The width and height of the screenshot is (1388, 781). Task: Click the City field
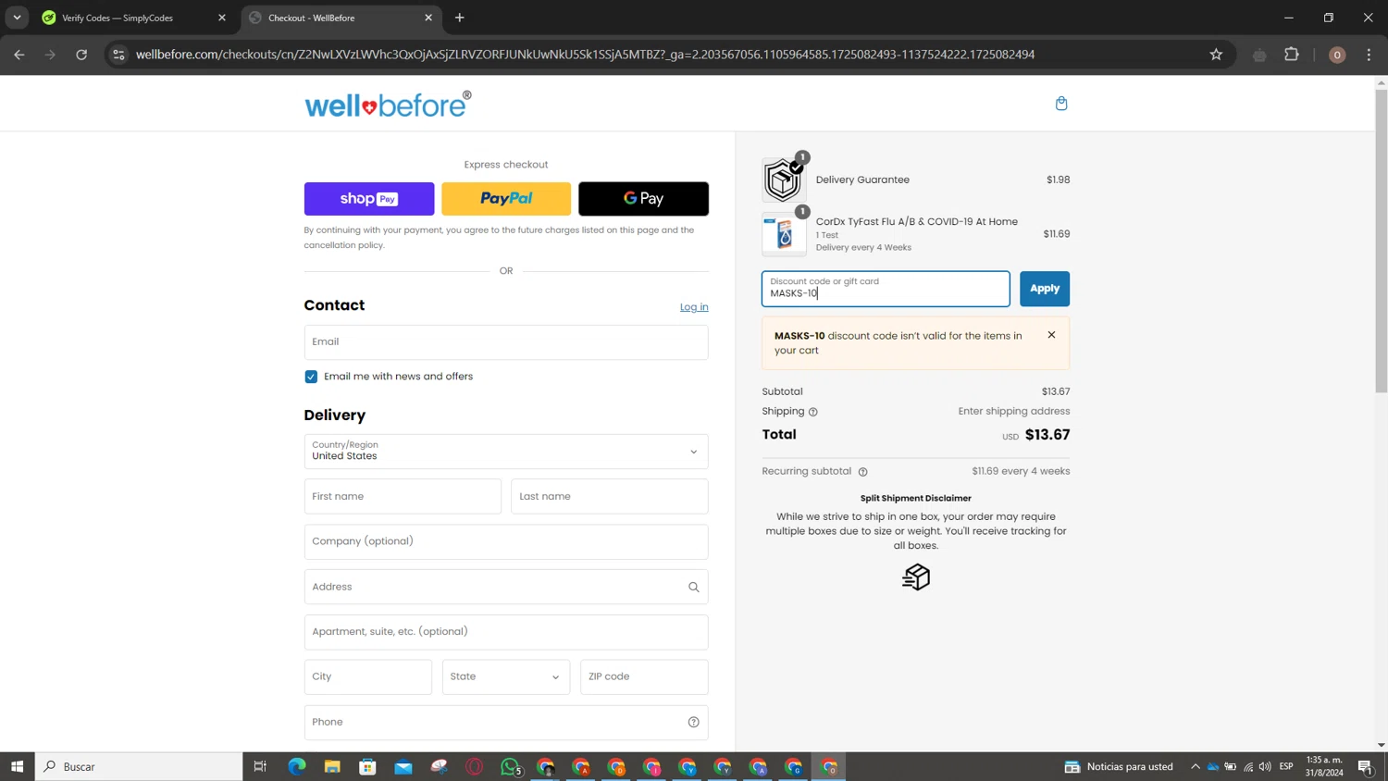click(x=368, y=677)
